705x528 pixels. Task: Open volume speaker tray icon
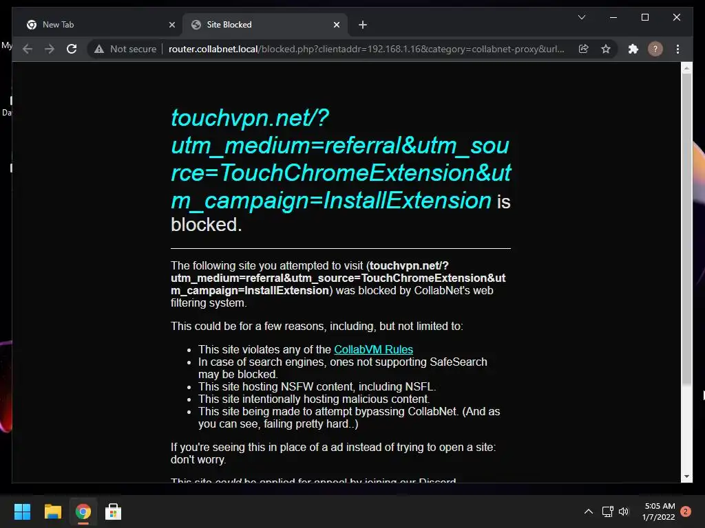[x=624, y=511]
